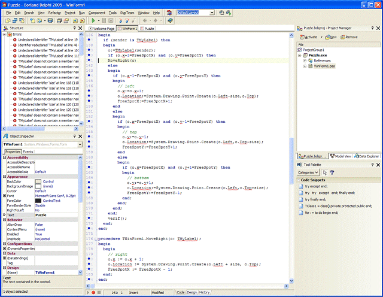This screenshot has width=383, height=297.
Task: Click the Text property value field 'Puzzle'
Action: pos(56,215)
